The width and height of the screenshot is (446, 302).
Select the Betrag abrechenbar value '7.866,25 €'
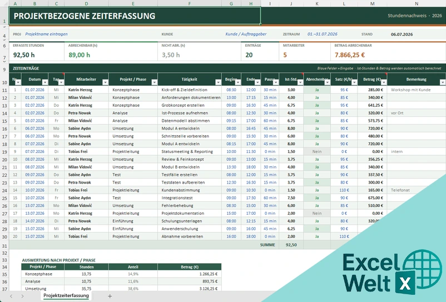350,55
